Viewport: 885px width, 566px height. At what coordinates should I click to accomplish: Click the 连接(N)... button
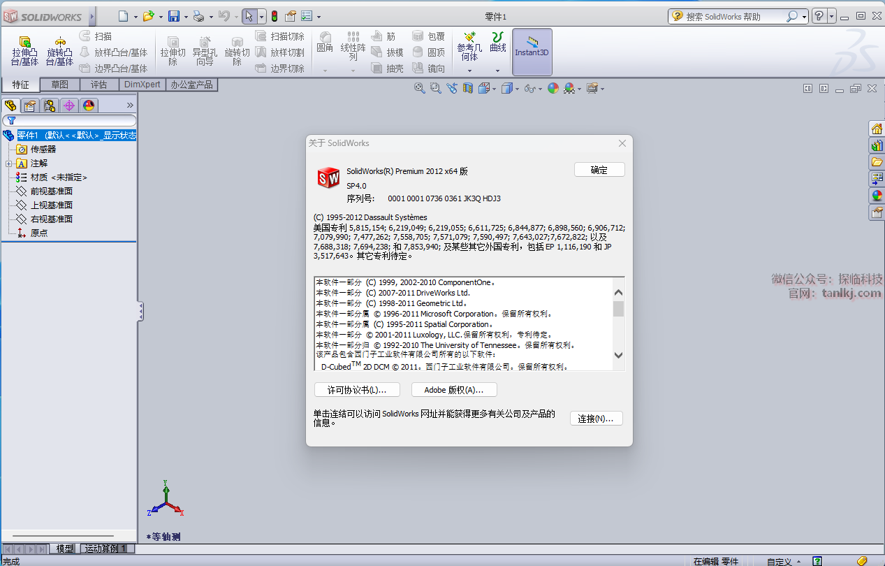pos(596,419)
